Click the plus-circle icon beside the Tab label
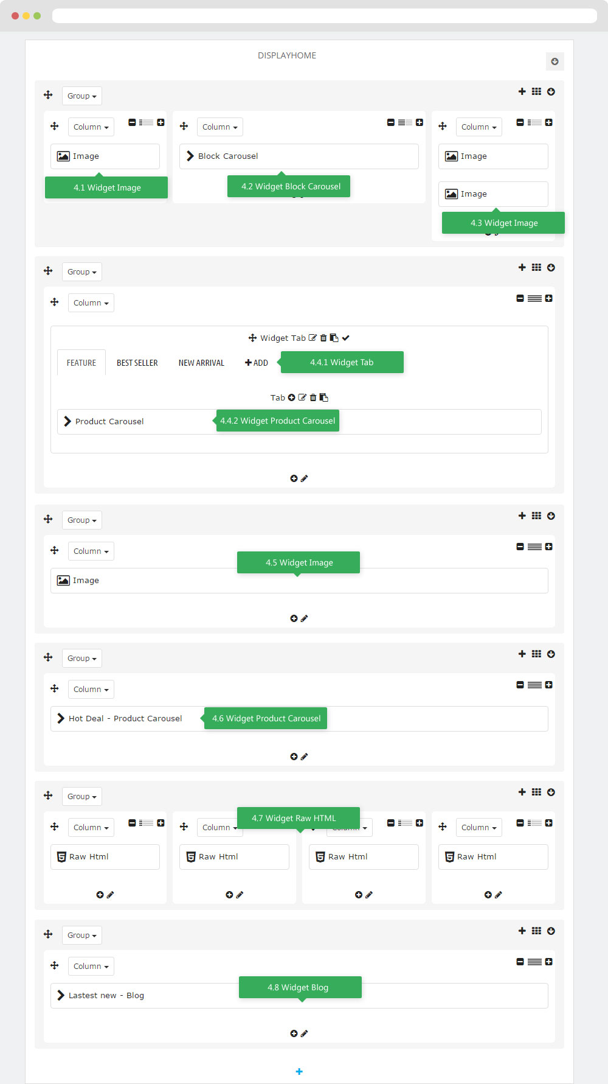The height and width of the screenshot is (1084, 608). 291,397
